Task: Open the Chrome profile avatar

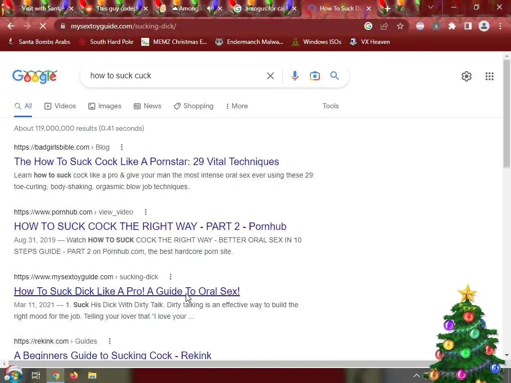Action: 484,26
